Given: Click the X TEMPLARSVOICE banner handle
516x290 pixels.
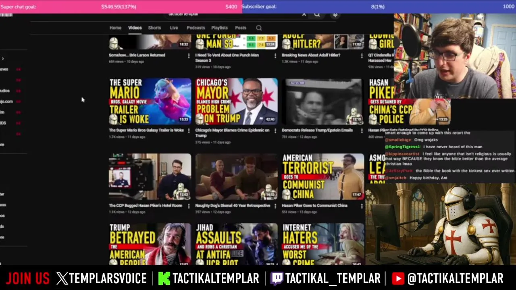Looking at the screenshot, I should point(101,278).
